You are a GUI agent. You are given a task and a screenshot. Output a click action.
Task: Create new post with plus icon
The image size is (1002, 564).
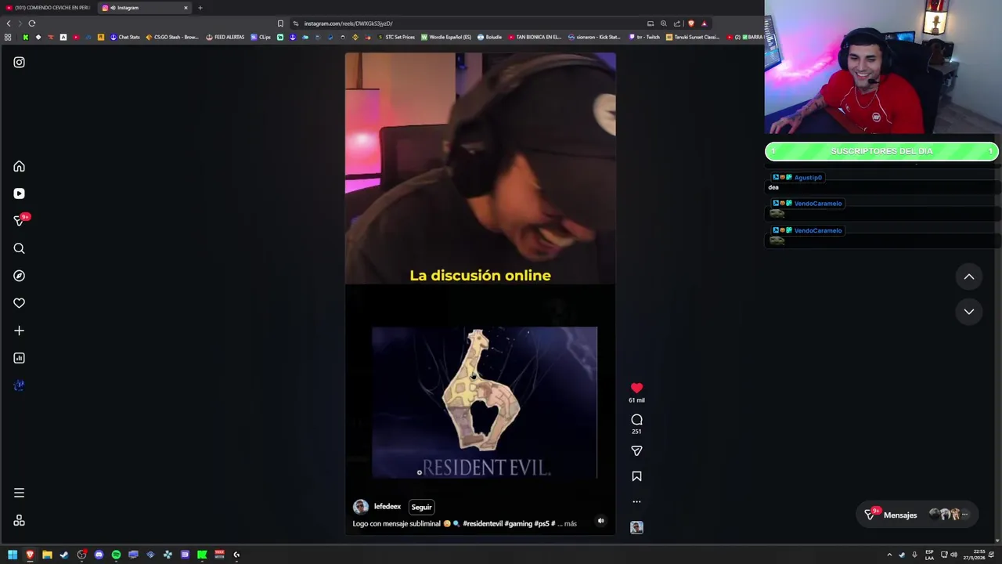(19, 331)
